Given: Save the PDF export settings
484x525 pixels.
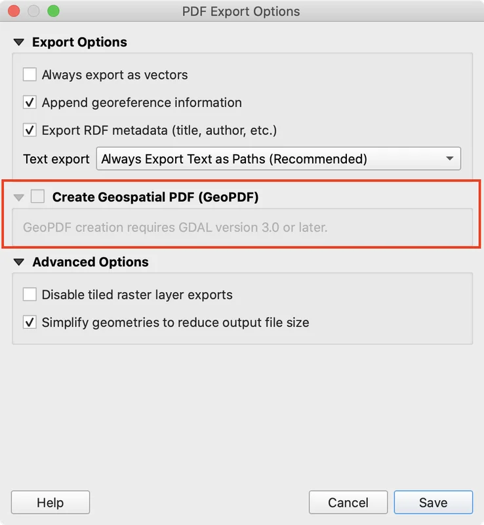Looking at the screenshot, I should coord(433,503).
